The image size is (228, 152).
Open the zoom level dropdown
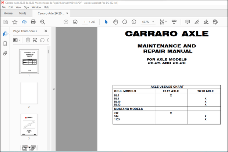[153, 22]
